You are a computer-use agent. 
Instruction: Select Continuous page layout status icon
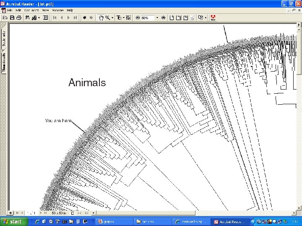[x=80, y=213]
